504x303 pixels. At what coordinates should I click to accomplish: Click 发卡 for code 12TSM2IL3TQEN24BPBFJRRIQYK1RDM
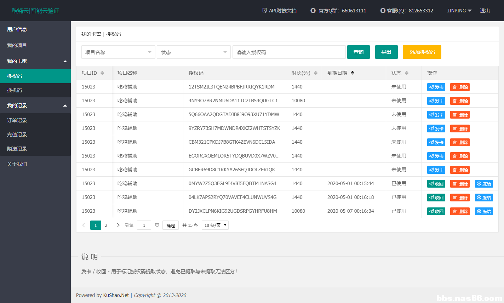[x=436, y=87]
